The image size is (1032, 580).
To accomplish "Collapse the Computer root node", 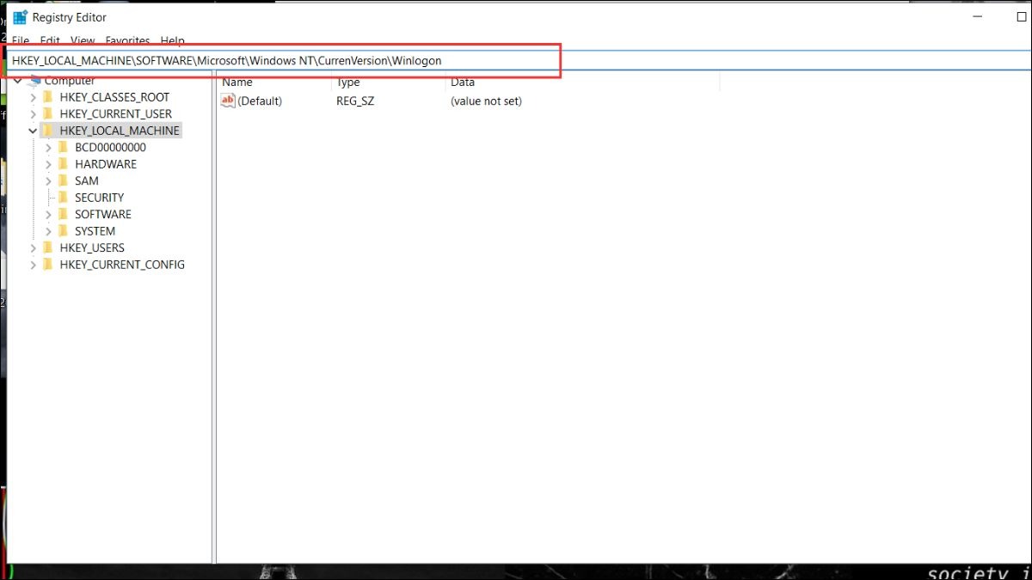I will pyautogui.click(x=18, y=81).
